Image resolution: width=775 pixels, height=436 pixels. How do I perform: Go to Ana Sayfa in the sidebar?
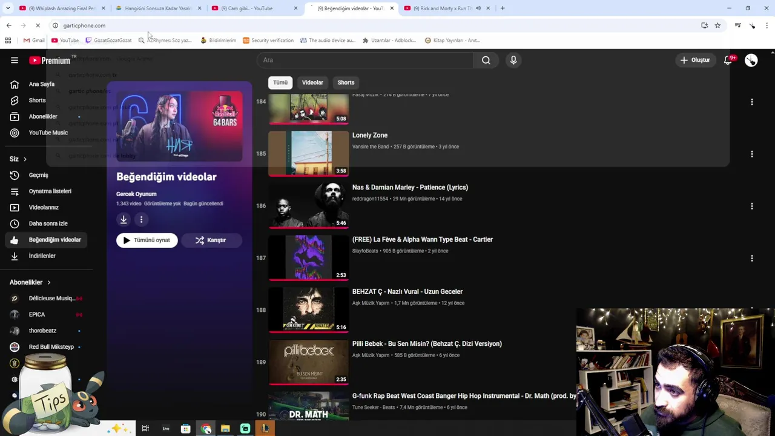(x=46, y=84)
